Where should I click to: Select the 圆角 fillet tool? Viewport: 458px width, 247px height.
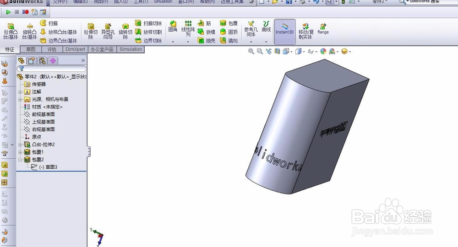(x=173, y=26)
